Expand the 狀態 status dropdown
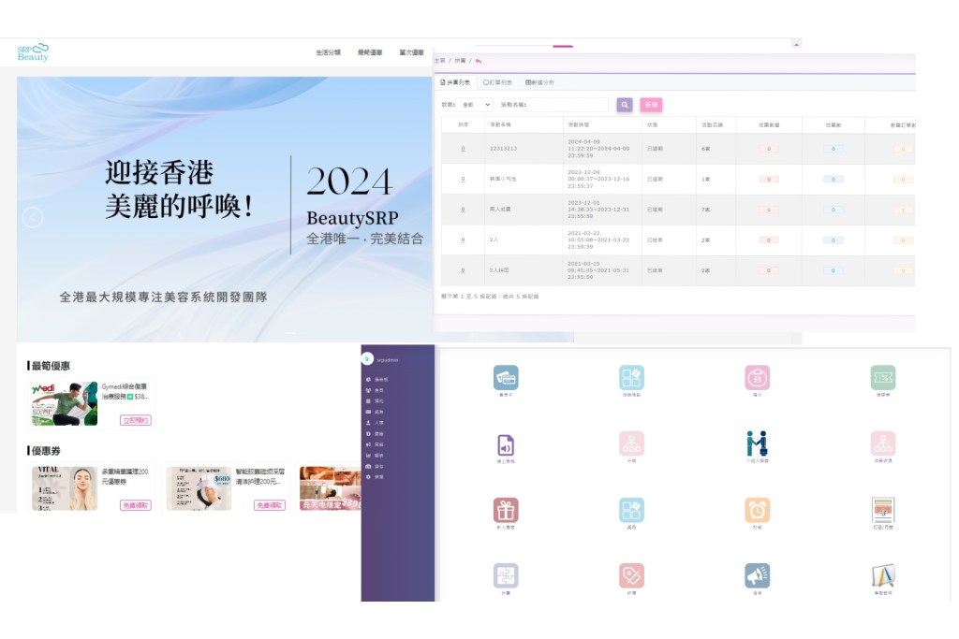 (476, 105)
